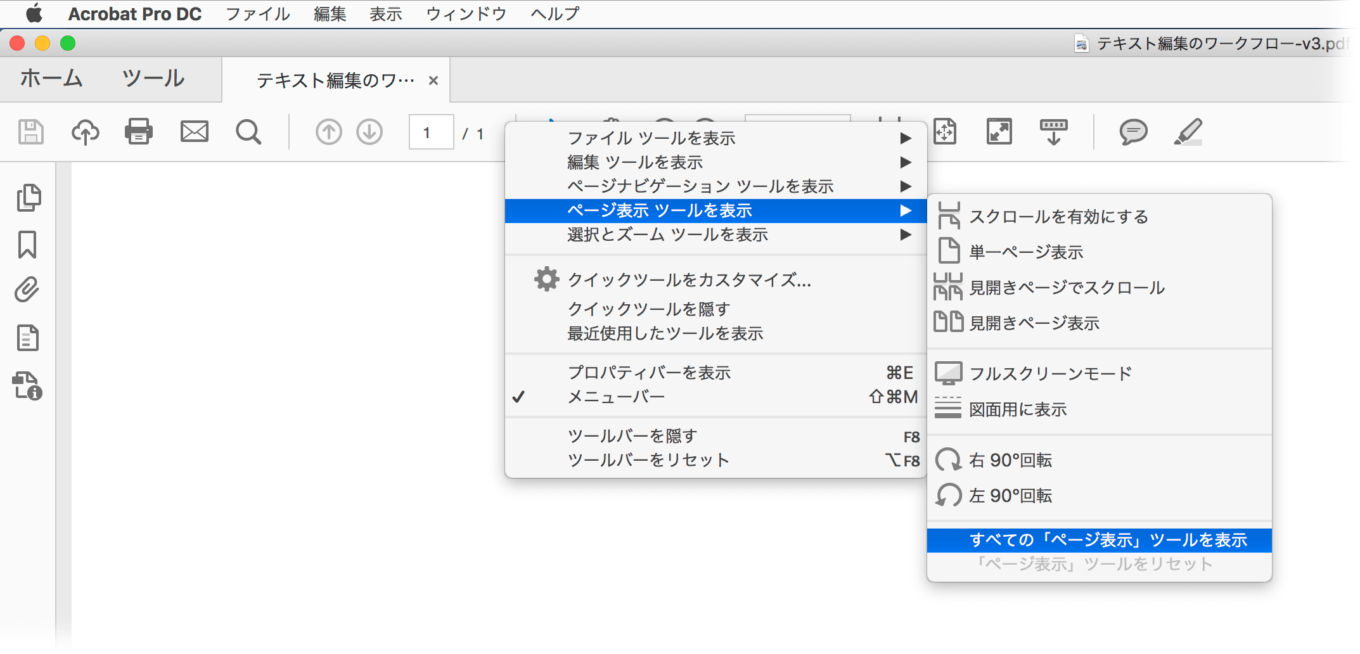Choose 右 90°回転 rotate clockwise
1360x654 pixels.
(1100, 460)
